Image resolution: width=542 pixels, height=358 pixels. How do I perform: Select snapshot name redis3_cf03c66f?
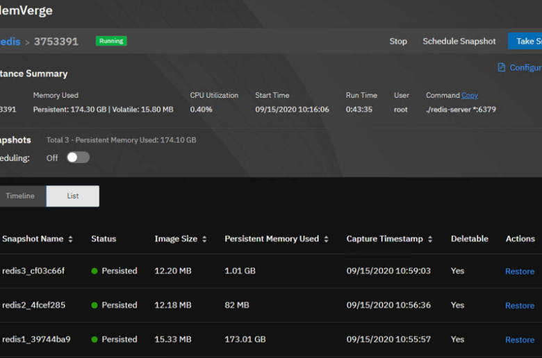(x=33, y=271)
